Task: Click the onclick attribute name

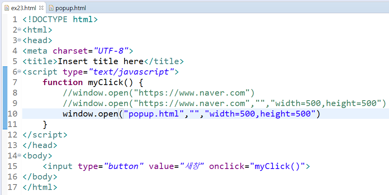Action: [227, 166]
